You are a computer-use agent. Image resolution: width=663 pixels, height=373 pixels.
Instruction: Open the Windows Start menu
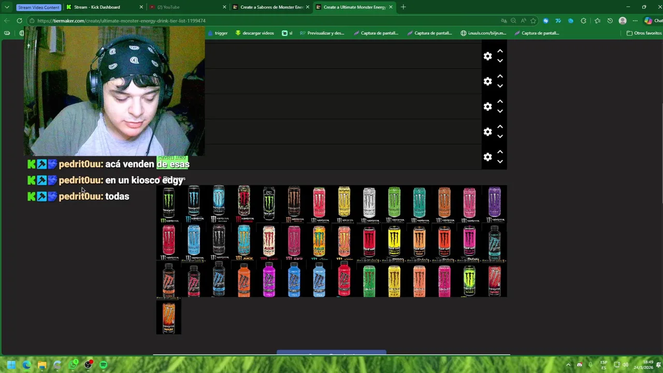pyautogui.click(x=11, y=365)
